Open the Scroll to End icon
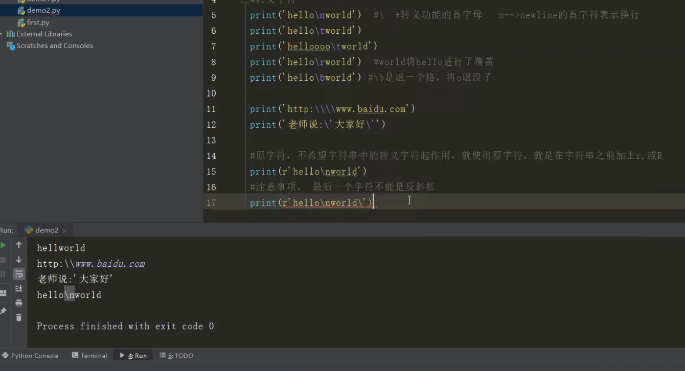The image size is (685, 371). point(19,288)
